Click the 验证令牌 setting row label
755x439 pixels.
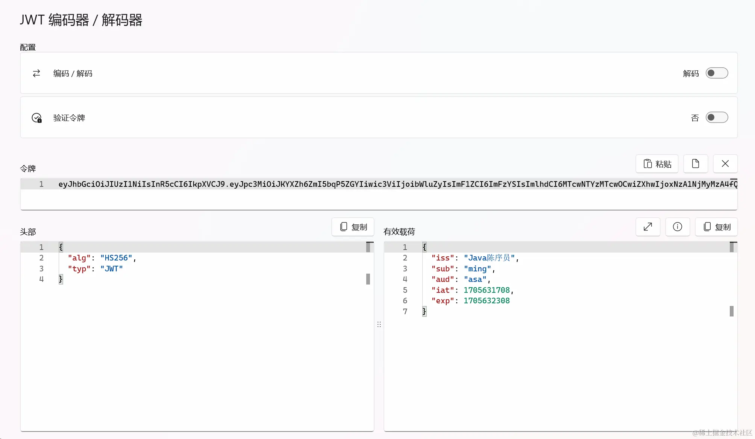coord(69,118)
